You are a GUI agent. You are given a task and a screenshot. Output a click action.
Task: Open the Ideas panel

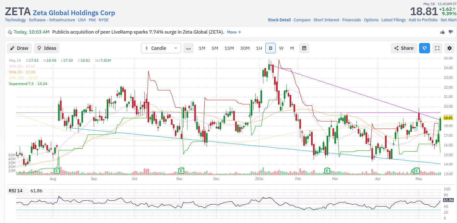point(47,48)
